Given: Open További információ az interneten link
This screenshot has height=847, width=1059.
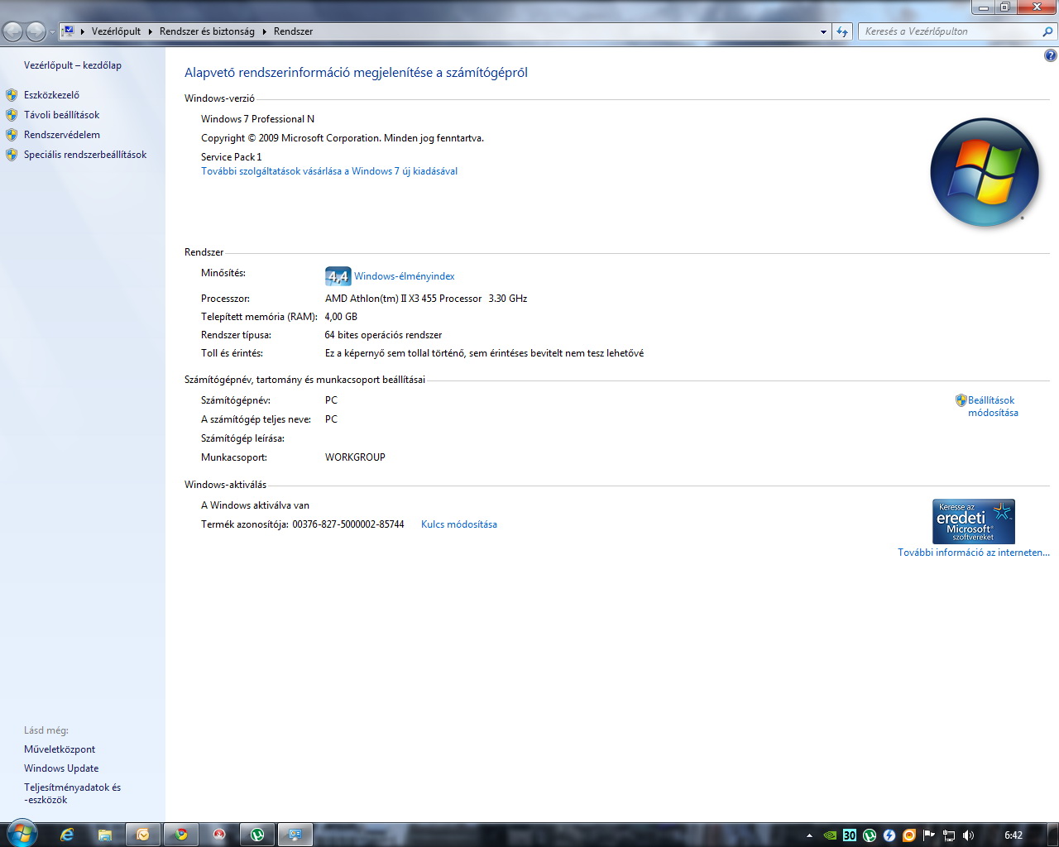Looking at the screenshot, I should (x=974, y=553).
